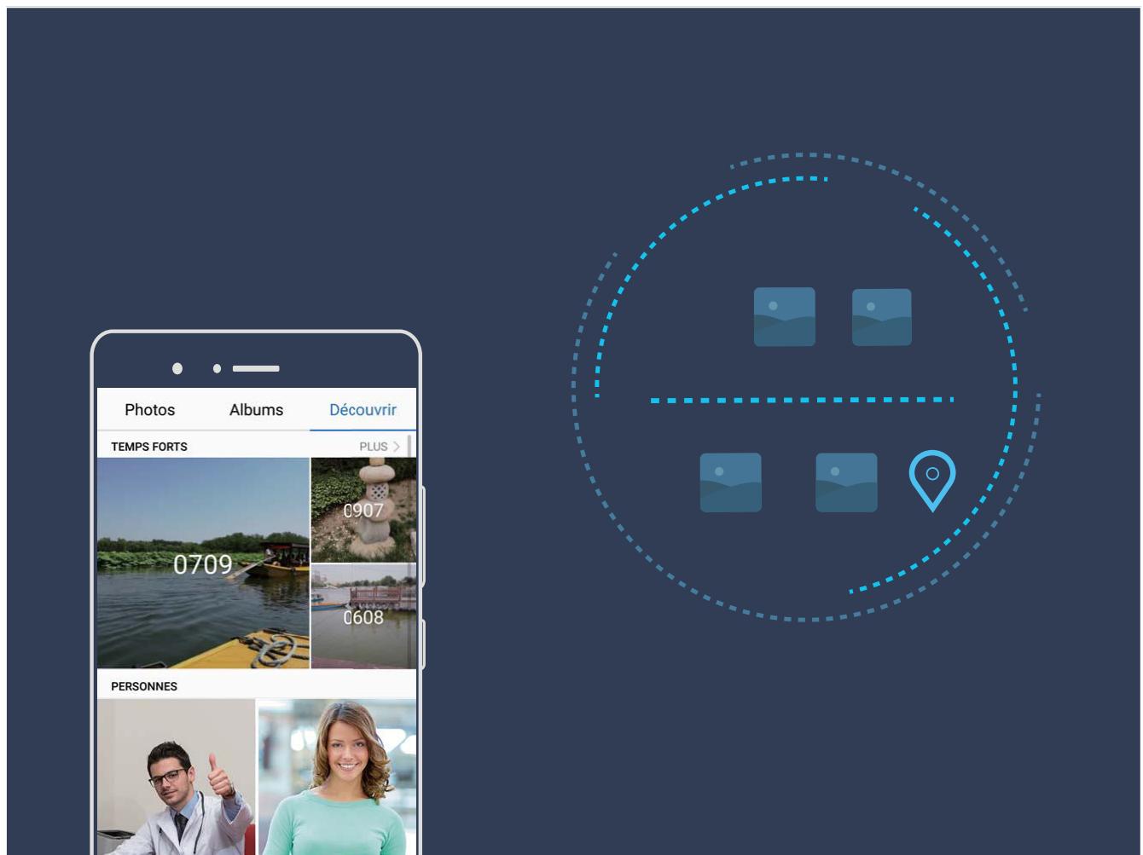This screenshot has width=1143, height=855.
Task: Select the smiling woman in green photo
Action: 337,777
